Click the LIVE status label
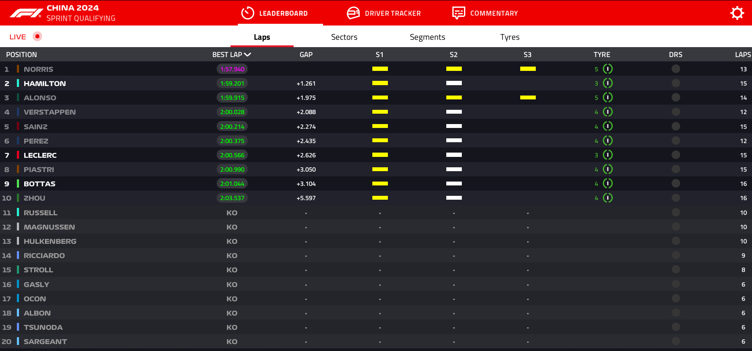This screenshot has width=752, height=351. coord(18,37)
